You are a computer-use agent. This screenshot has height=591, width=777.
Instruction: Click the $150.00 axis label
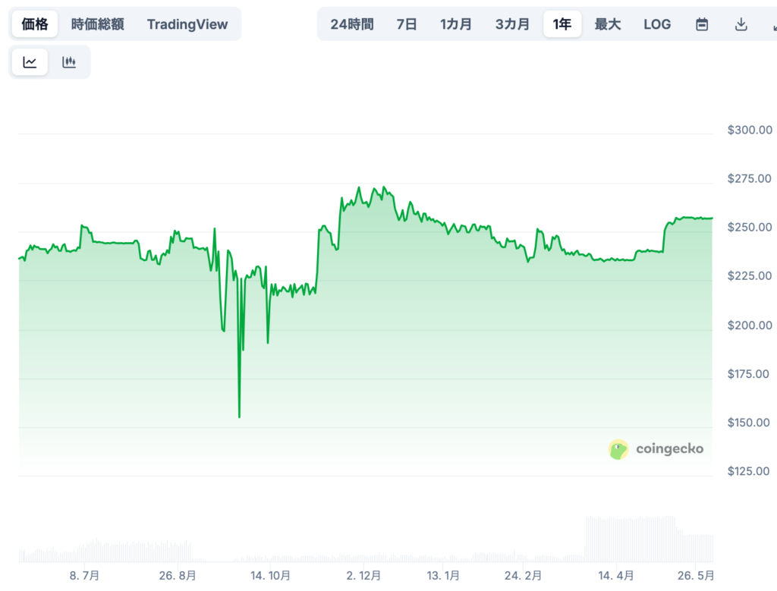click(748, 422)
